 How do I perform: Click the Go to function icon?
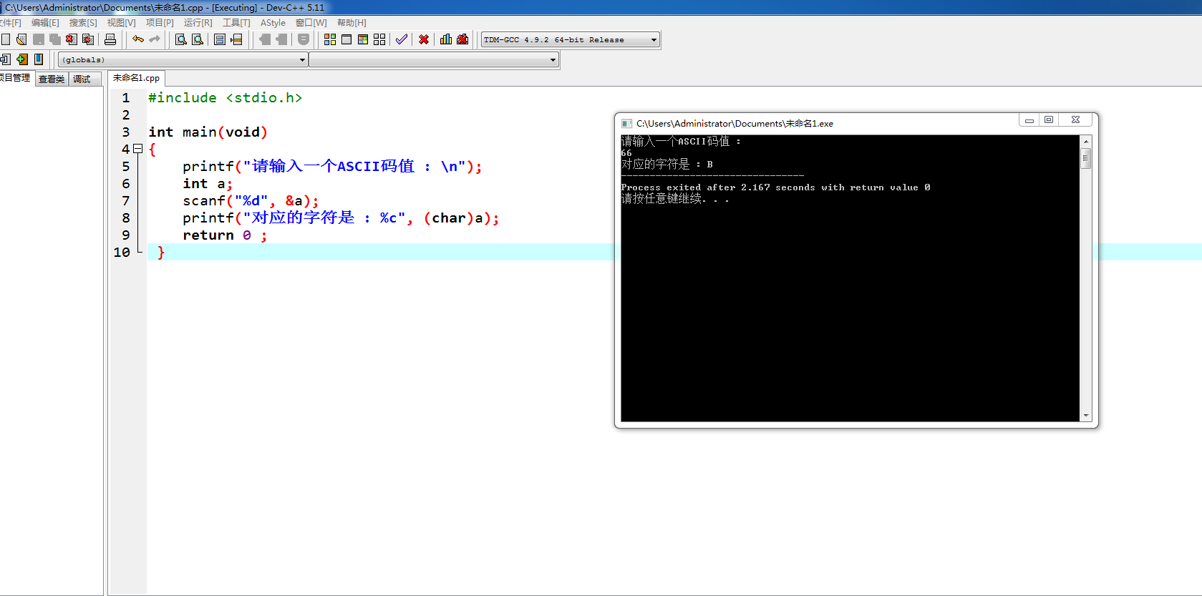pos(220,39)
